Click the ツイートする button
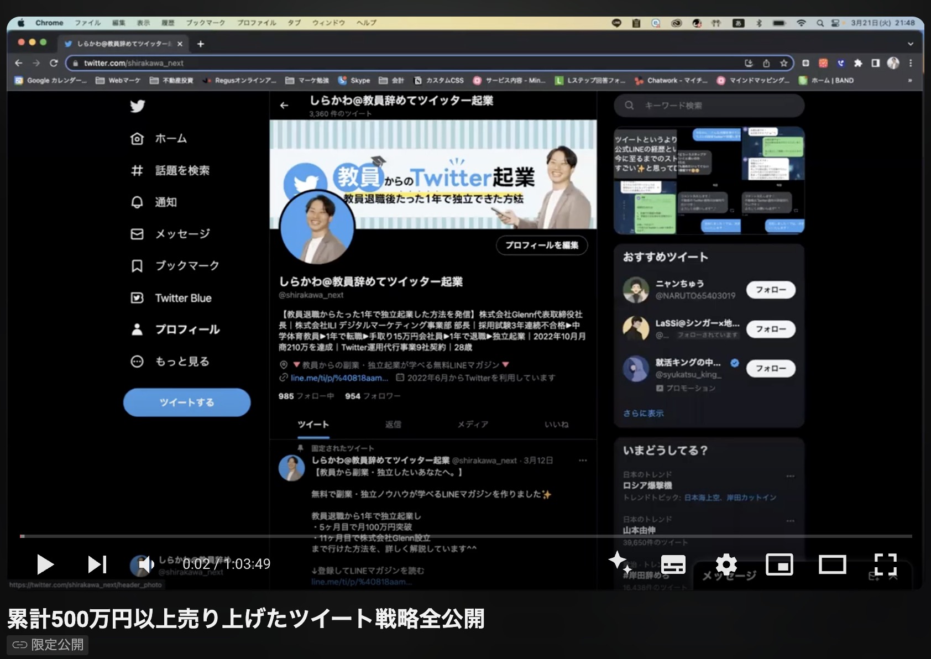 pyautogui.click(x=187, y=402)
